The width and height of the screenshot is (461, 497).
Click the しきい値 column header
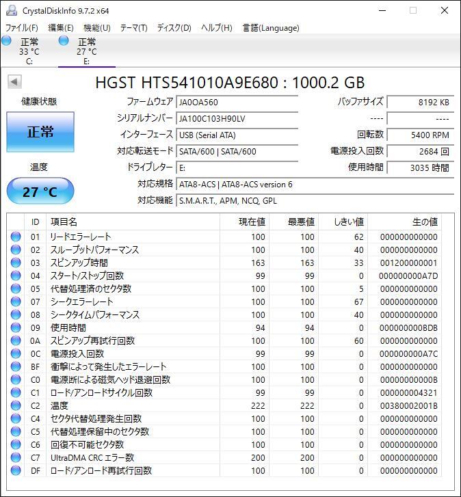pos(343,222)
